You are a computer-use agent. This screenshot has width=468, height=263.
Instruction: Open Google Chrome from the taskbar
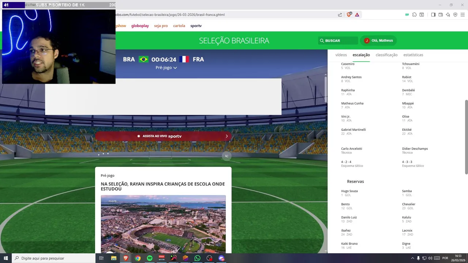click(137, 258)
